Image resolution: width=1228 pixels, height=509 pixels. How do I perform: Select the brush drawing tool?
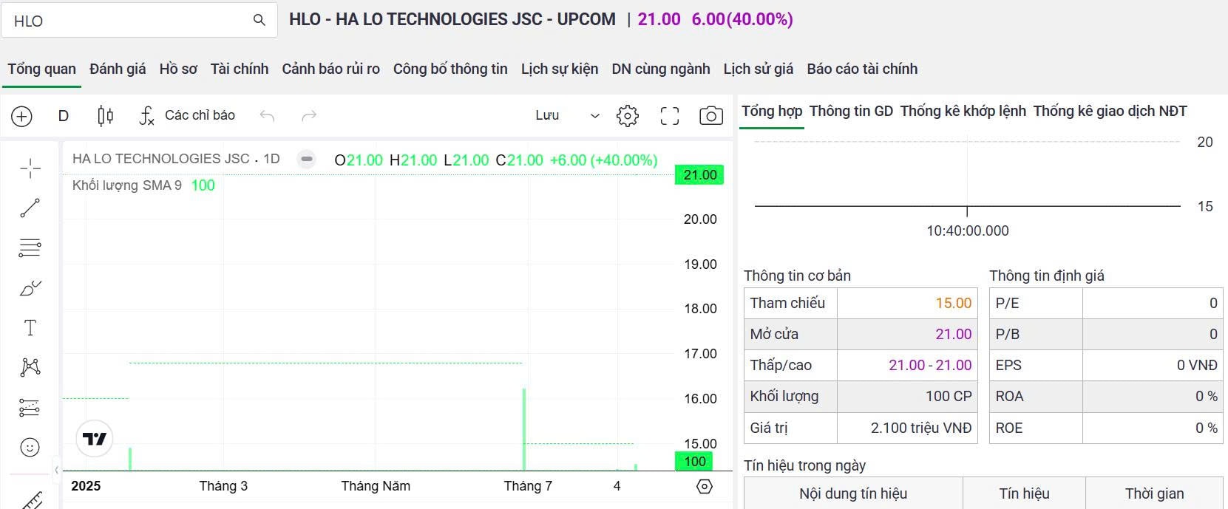point(30,287)
